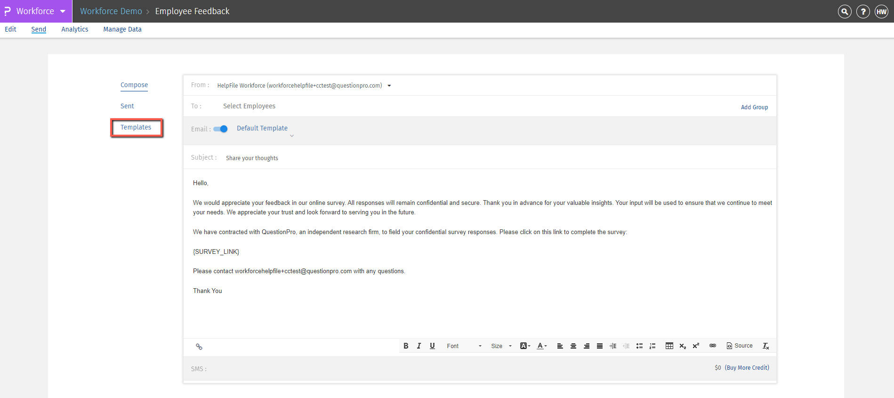Click the chain link icon below the email body
The width and height of the screenshot is (894, 398).
[x=199, y=347]
